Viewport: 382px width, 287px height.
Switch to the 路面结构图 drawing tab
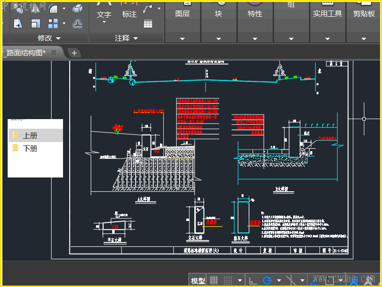[26, 53]
